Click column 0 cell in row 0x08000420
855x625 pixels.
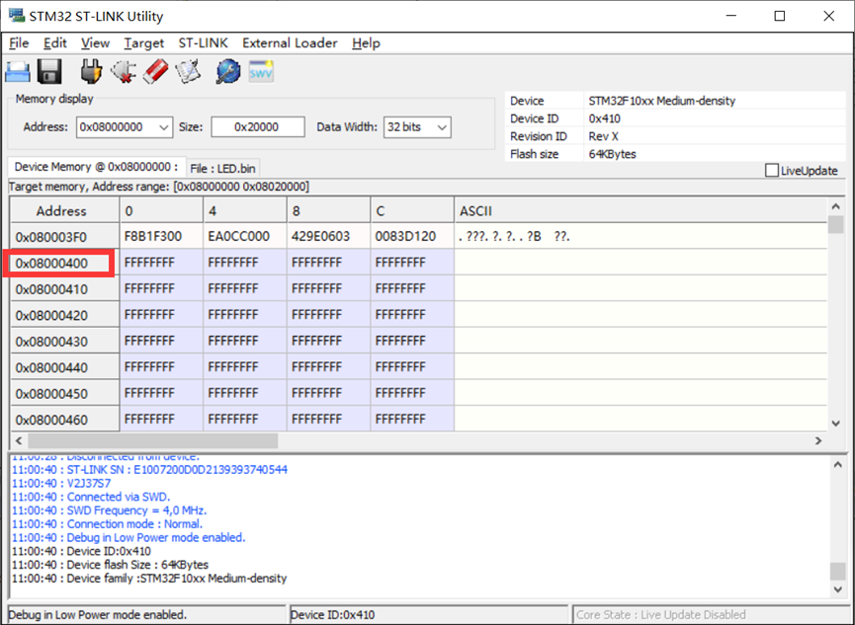point(161,315)
